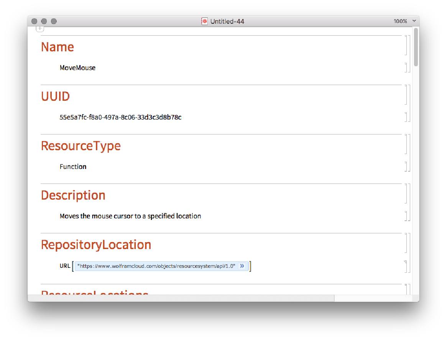Click the Wolfram spikey icon in the title bar
The height and width of the screenshot is (341, 447).
204,21
